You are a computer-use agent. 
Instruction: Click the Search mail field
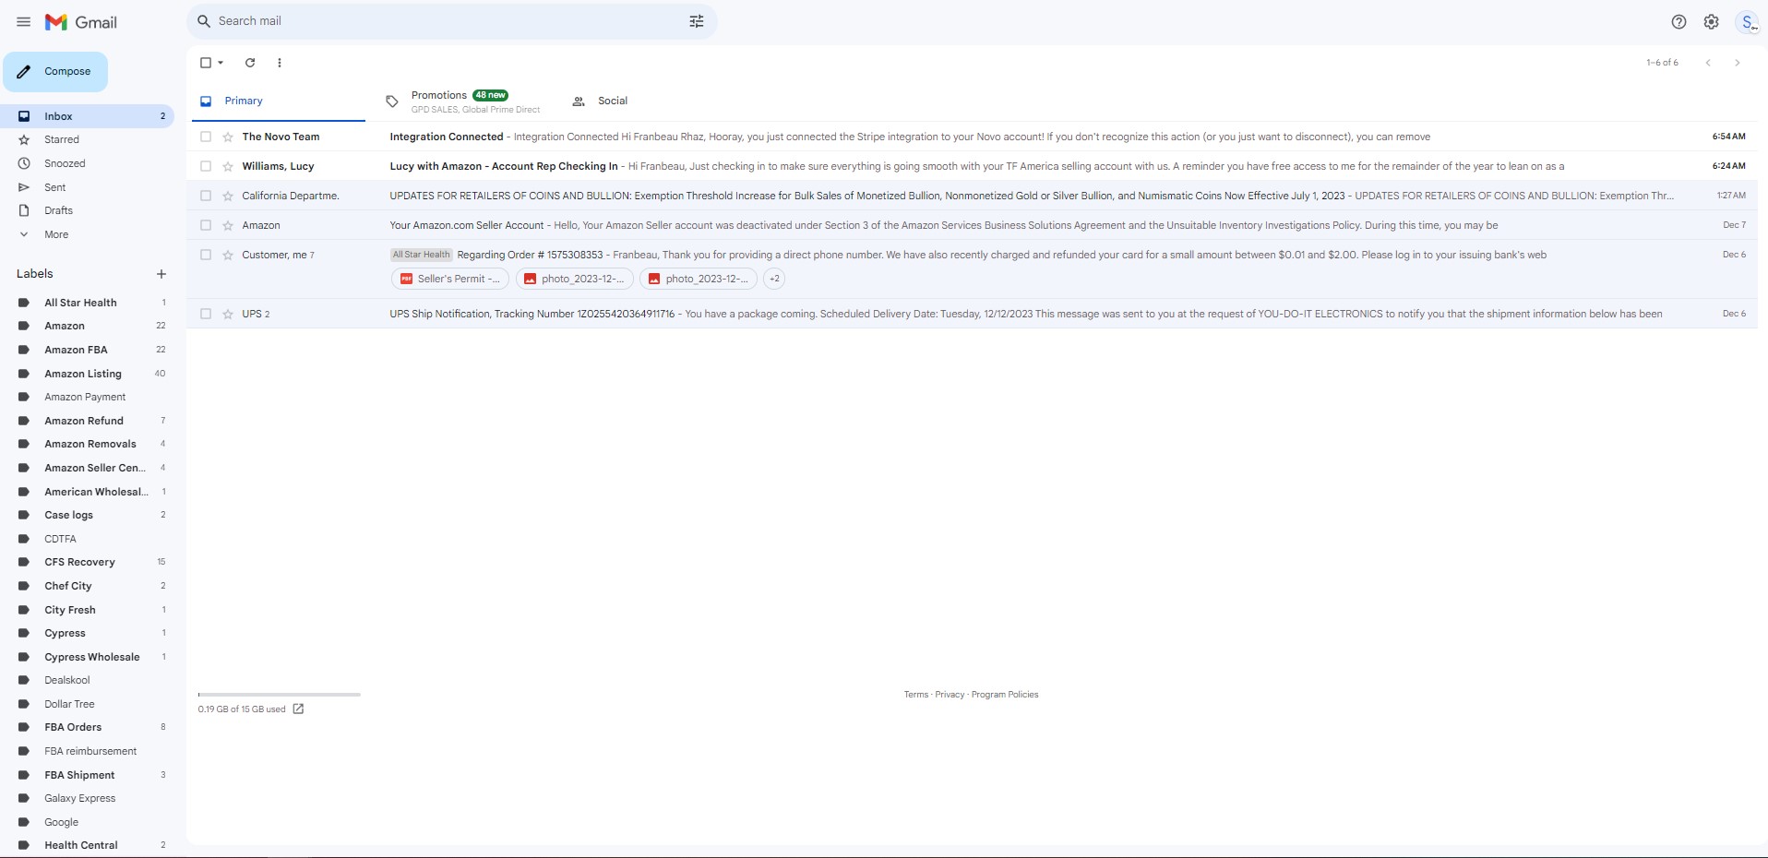point(452,21)
